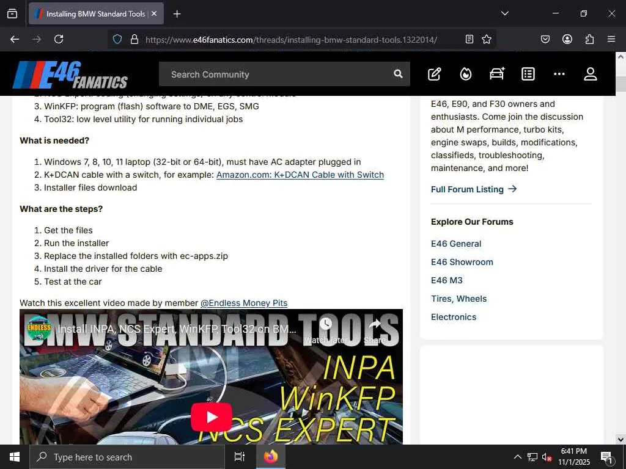Open the E46 Showroom forum

[x=462, y=262]
